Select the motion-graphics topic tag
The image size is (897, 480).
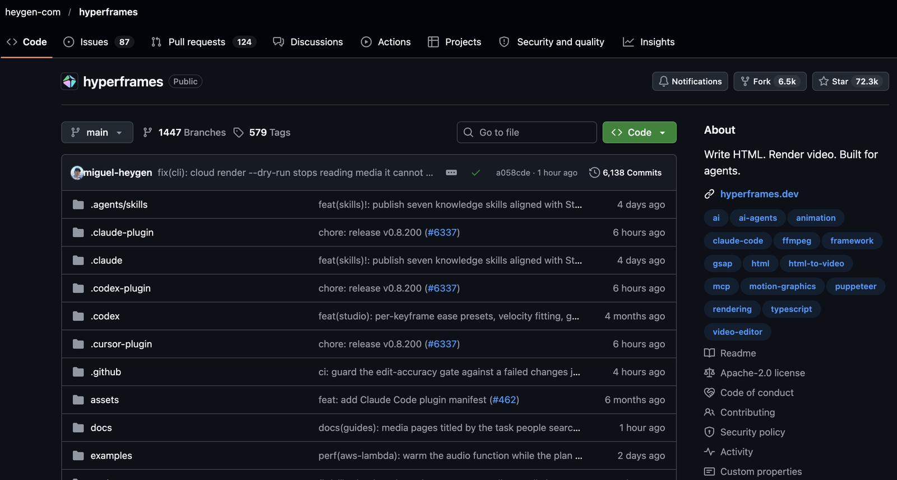782,286
